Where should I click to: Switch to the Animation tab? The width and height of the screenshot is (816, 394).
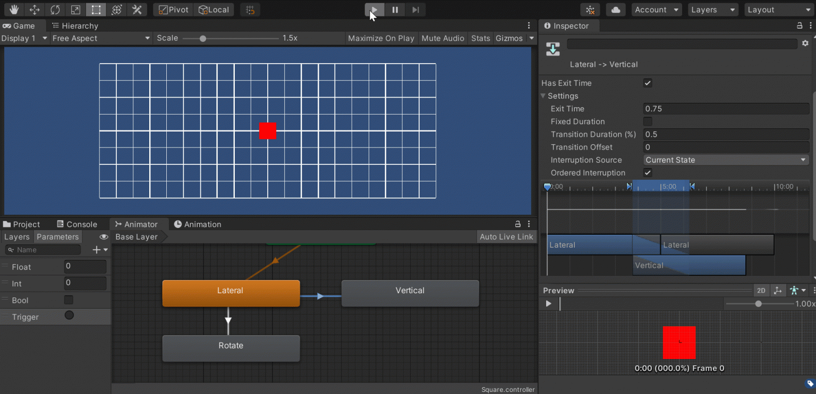(x=198, y=224)
